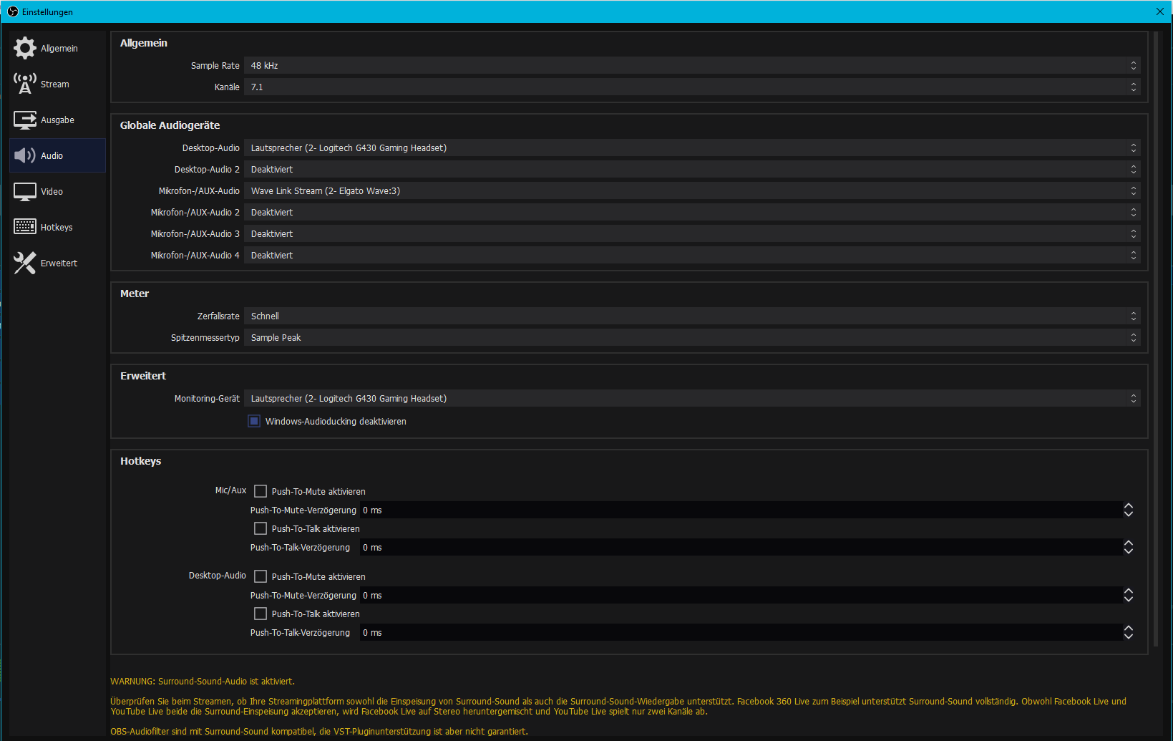Open the Erweitert settings page
Screen dimensions: 1173x741
tap(57, 263)
